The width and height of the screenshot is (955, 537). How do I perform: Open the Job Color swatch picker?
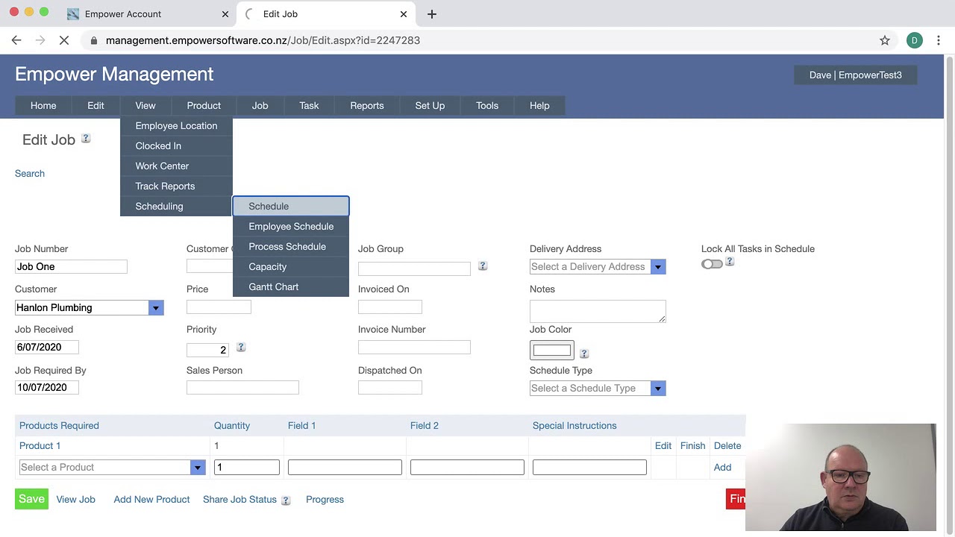(x=552, y=350)
